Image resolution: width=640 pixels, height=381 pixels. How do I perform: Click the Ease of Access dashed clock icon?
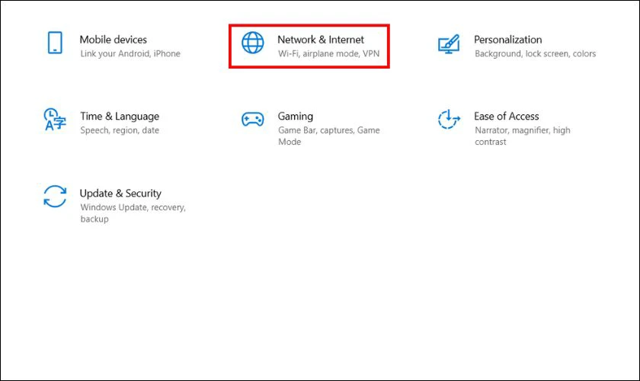pyautogui.click(x=449, y=119)
